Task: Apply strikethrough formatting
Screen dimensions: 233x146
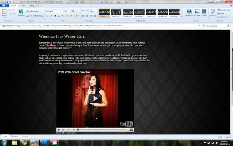Action: 59,16
